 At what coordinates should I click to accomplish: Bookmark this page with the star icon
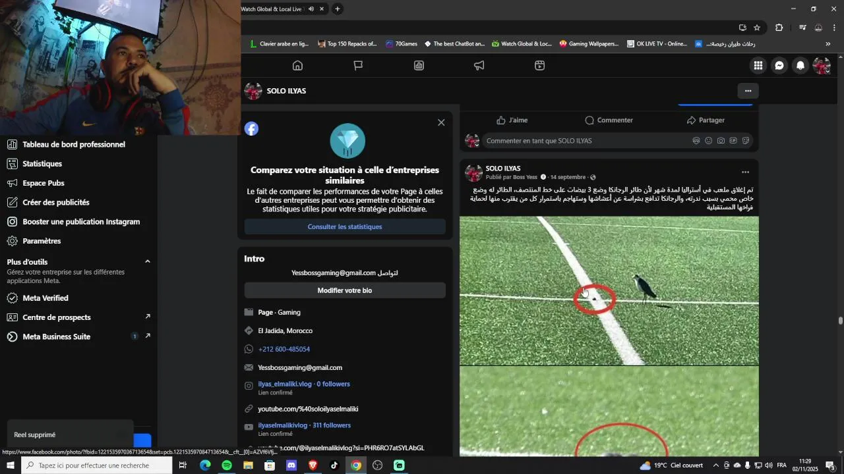[757, 28]
